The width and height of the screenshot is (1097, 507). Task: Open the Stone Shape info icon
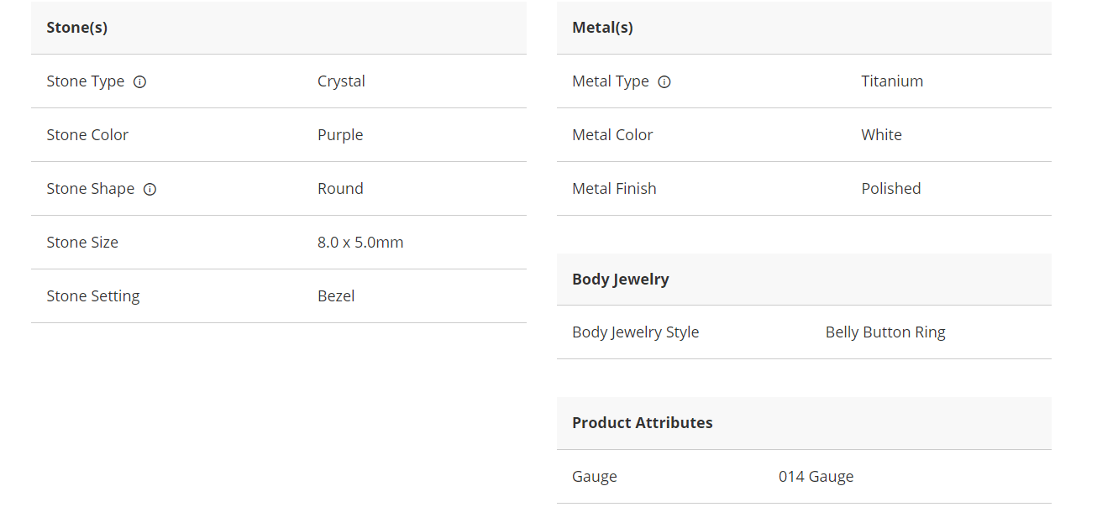150,190
